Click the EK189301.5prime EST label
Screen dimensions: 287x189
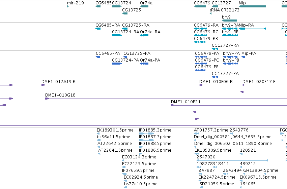tap(115, 130)
